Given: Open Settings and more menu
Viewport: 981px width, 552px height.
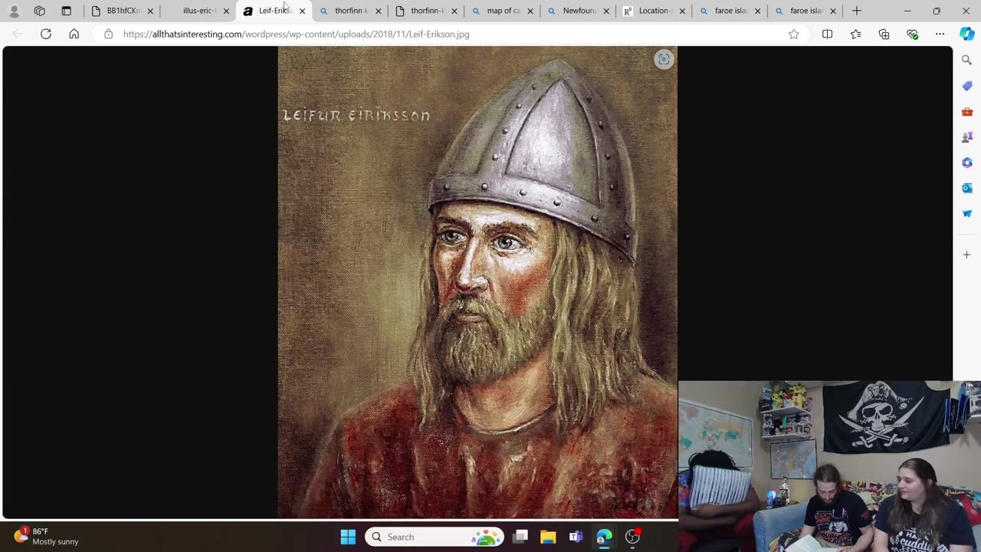Looking at the screenshot, I should [940, 34].
